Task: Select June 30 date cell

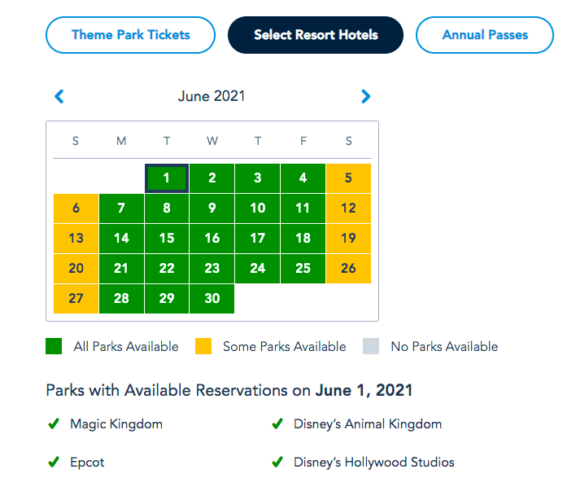Action: pyautogui.click(x=212, y=298)
